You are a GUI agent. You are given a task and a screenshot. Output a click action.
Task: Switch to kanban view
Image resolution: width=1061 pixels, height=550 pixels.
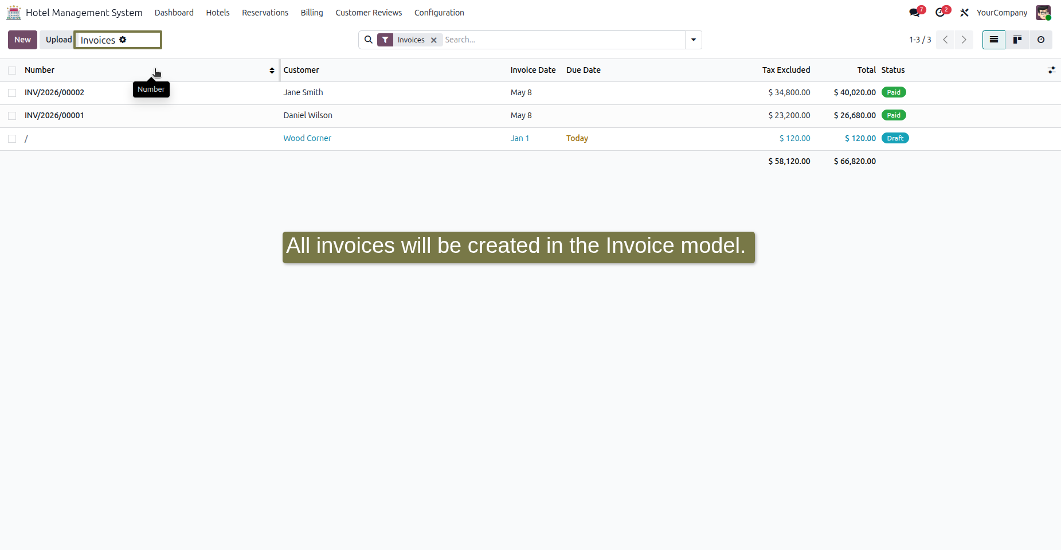(1017, 40)
